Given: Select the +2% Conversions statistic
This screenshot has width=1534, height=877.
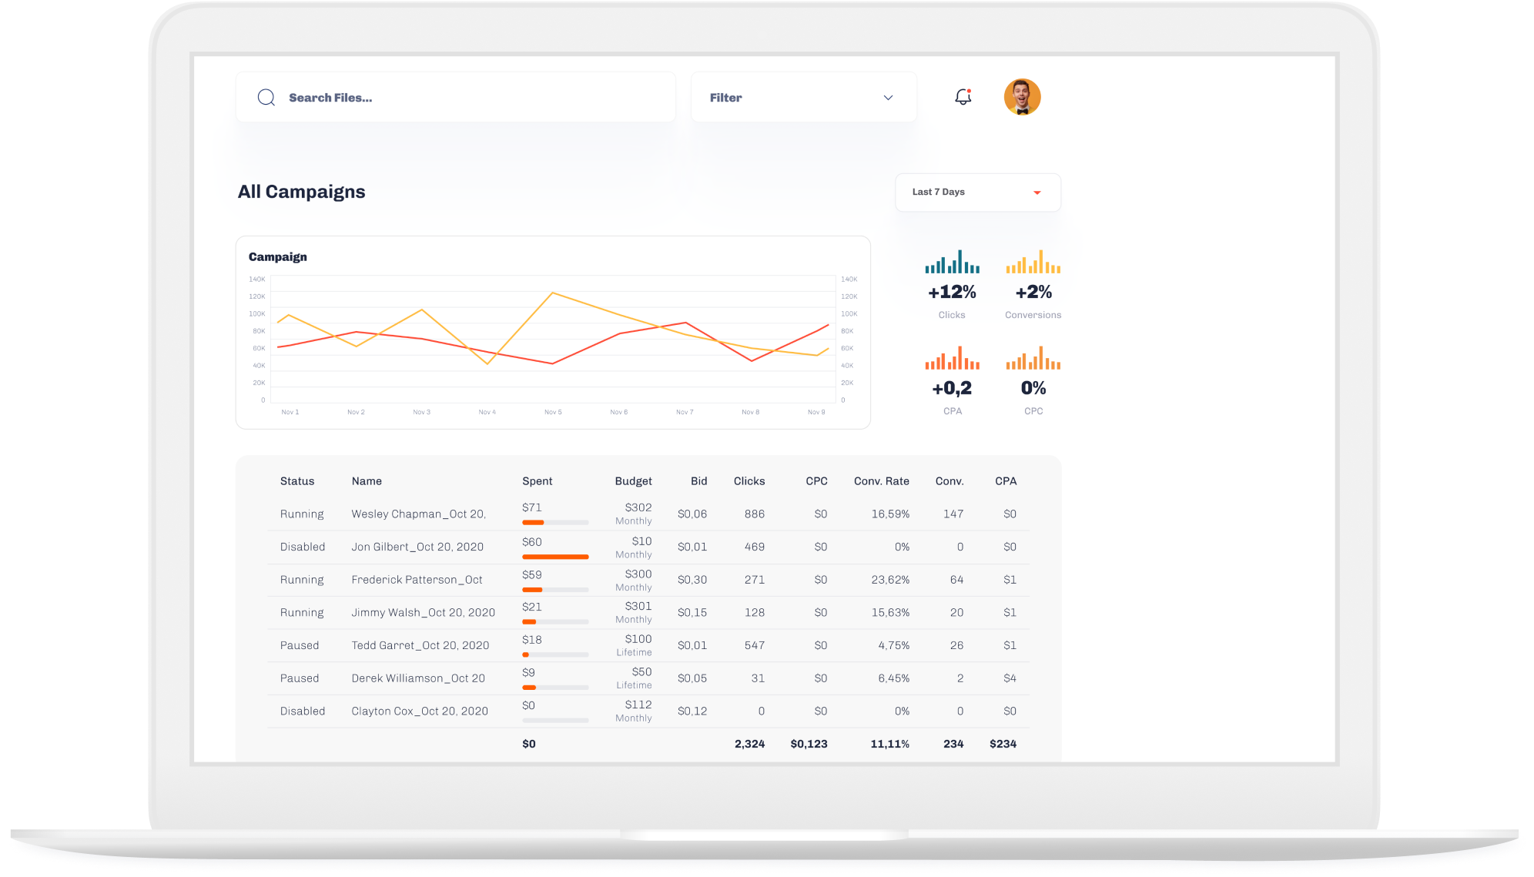Looking at the screenshot, I should tap(1033, 292).
